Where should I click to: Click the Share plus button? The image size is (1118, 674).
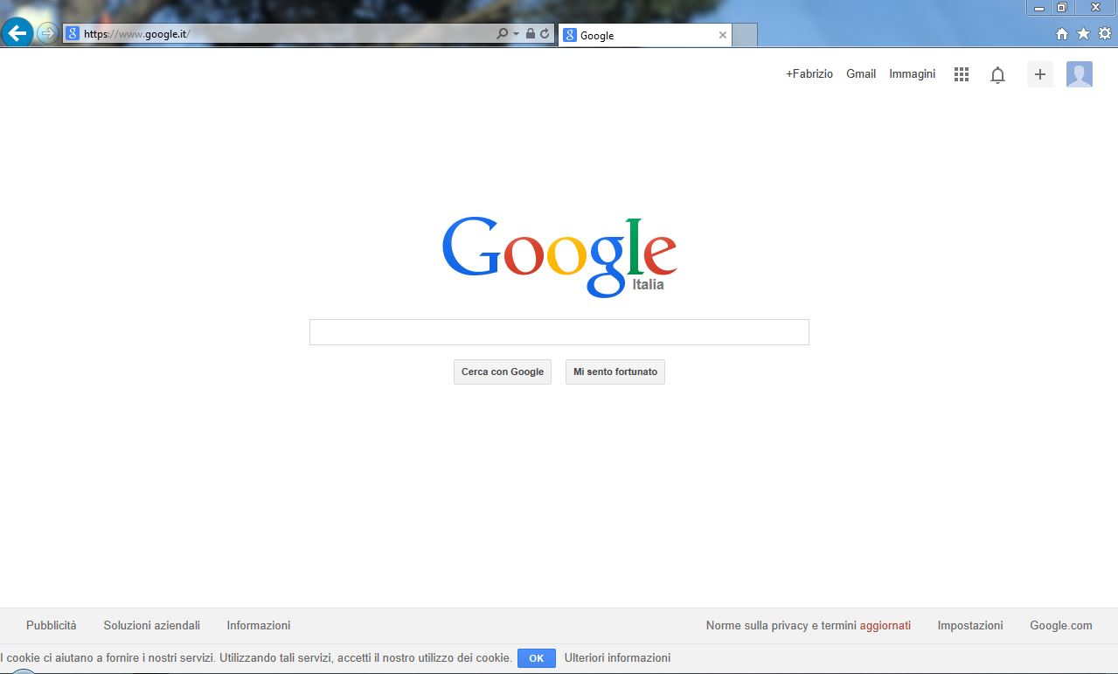click(x=1040, y=74)
